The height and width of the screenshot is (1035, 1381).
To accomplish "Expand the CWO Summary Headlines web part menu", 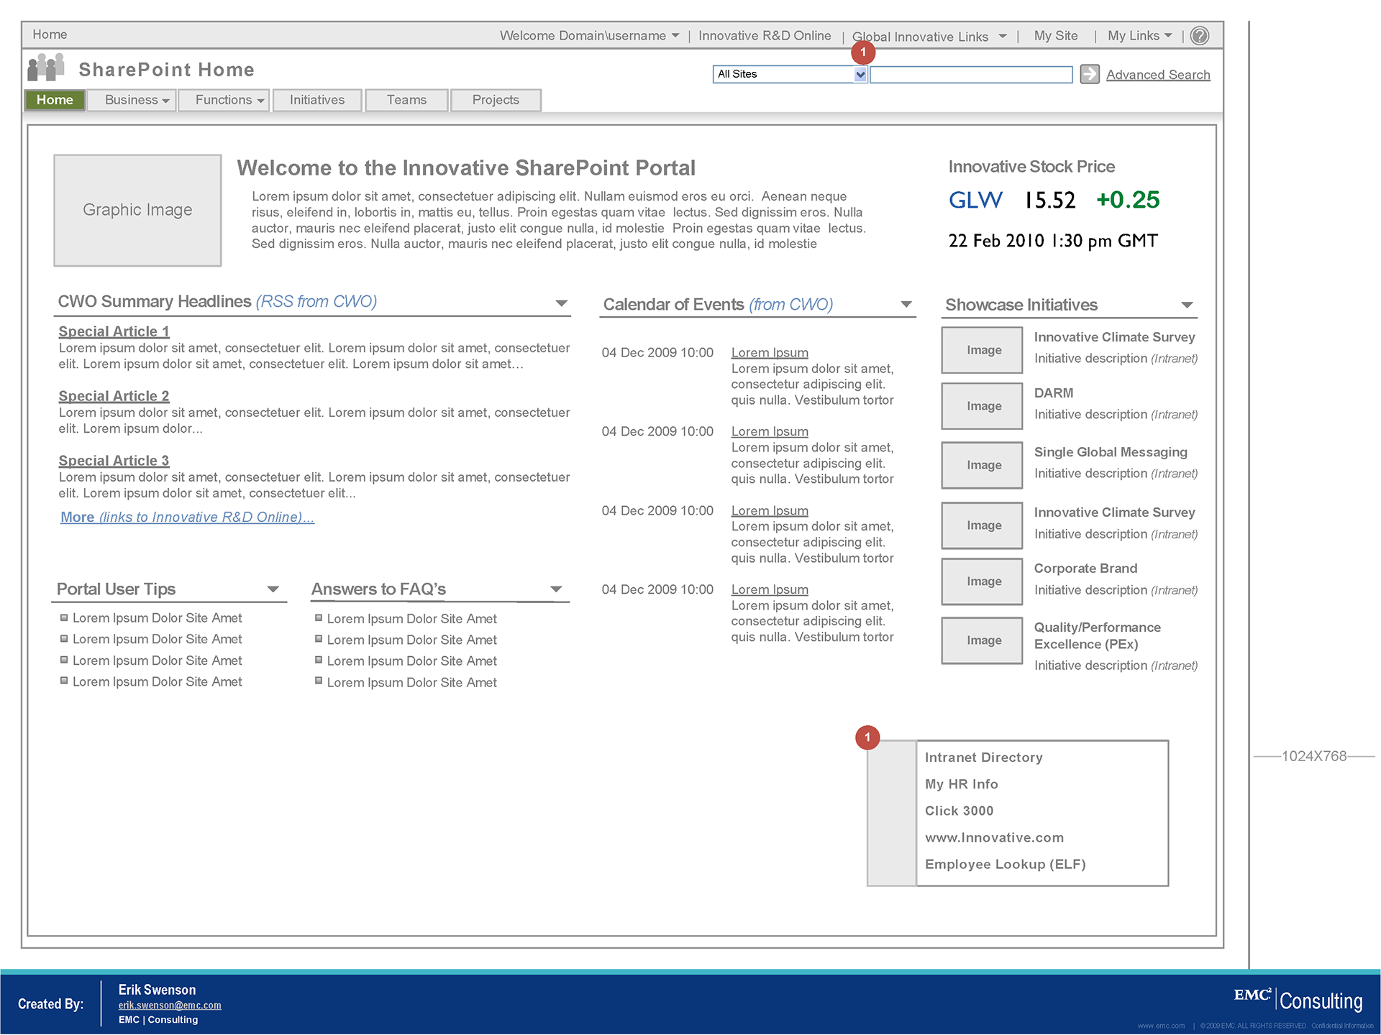I will point(562,303).
